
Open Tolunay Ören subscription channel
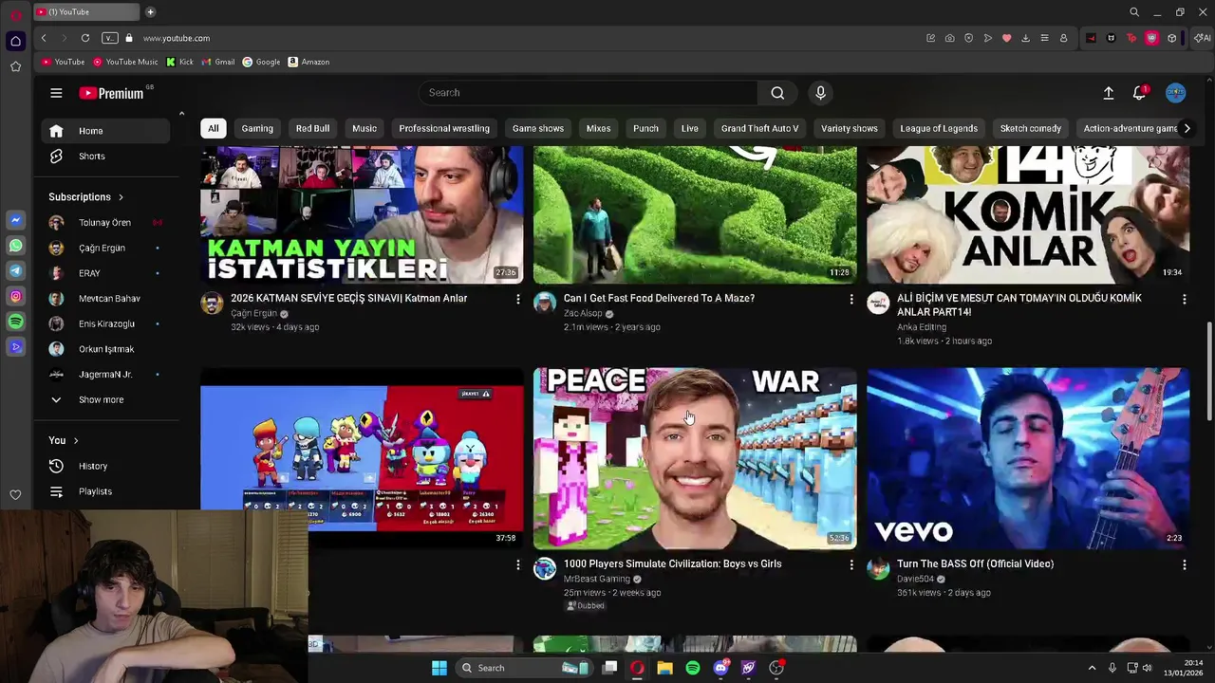click(x=106, y=222)
